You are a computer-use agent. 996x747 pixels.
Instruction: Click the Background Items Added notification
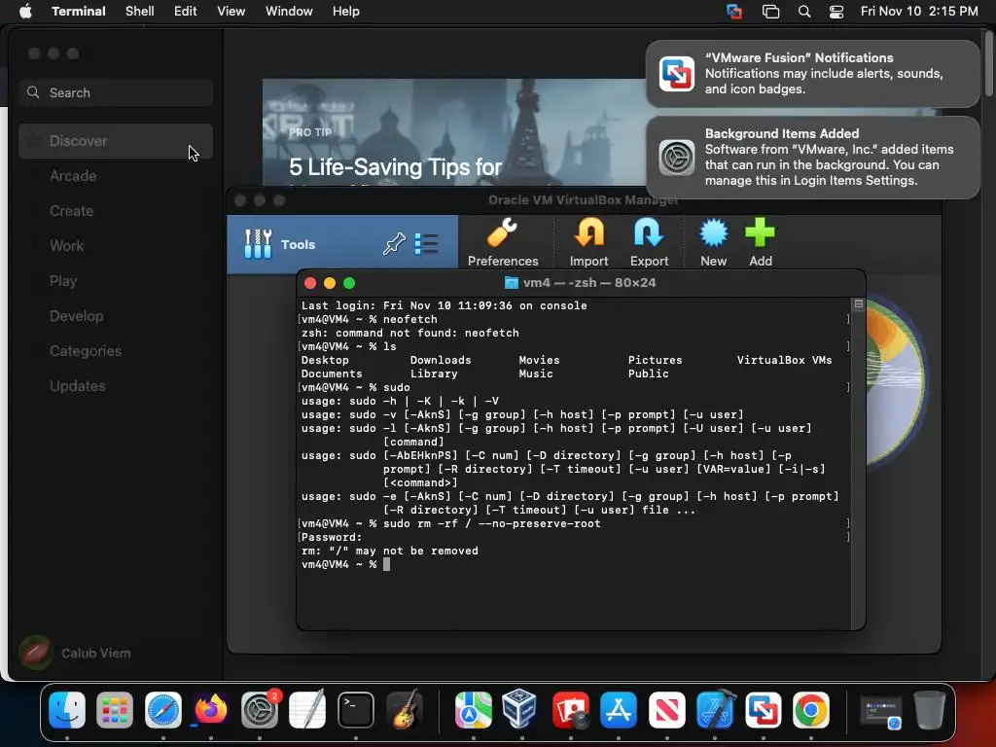click(x=812, y=157)
